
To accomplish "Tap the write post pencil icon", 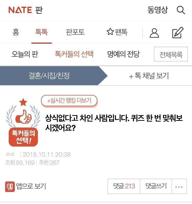I will [x=178, y=33].
